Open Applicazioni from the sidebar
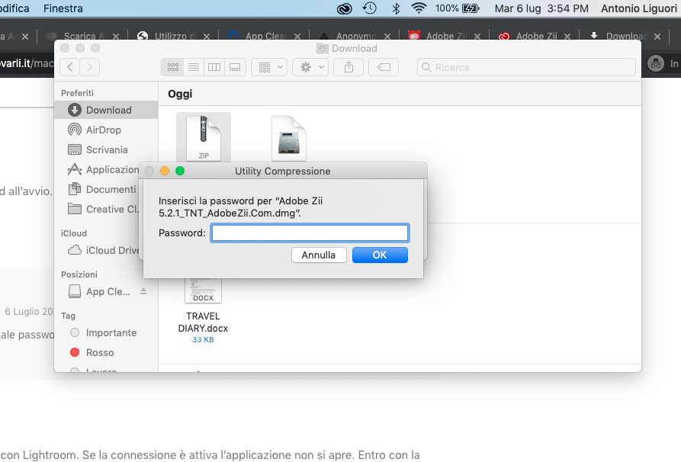Screen dimensions: 681x462 (x=104, y=169)
